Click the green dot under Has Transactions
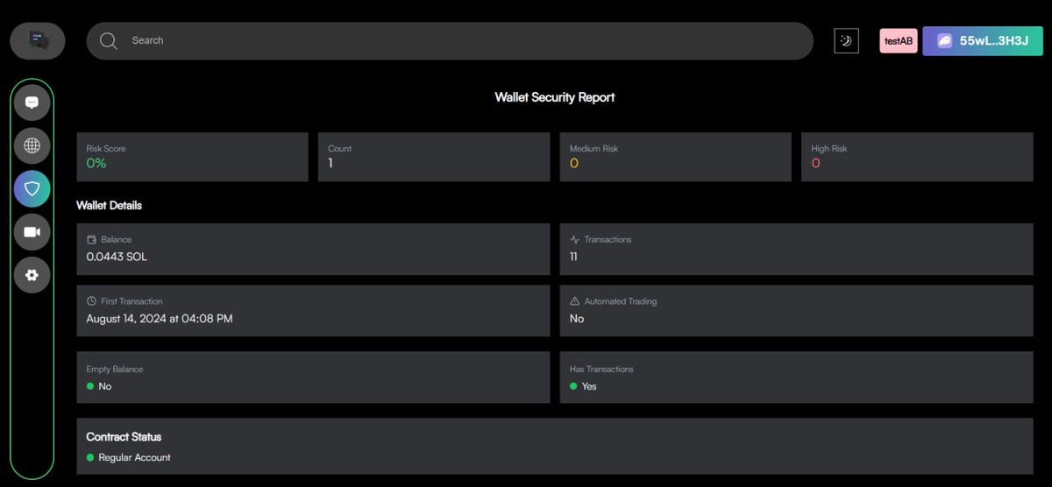This screenshot has height=487, width=1052. click(x=573, y=386)
